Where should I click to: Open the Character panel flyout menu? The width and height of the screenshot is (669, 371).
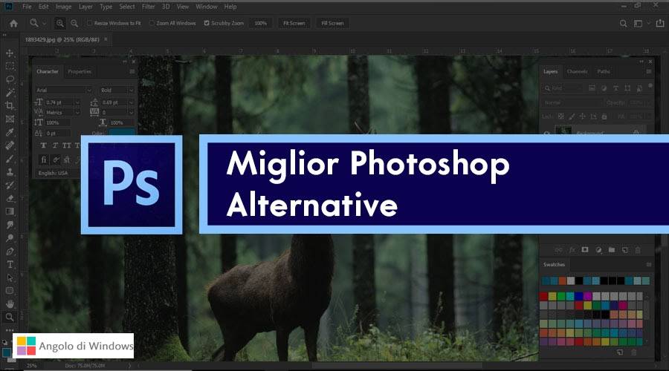click(132, 71)
